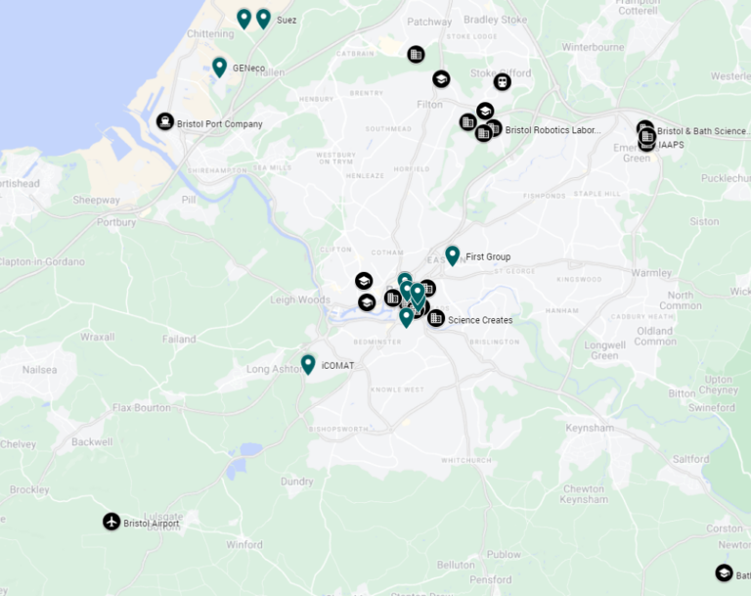This screenshot has height=596, width=751.
Task: Select the Winford place name
Action: click(x=244, y=545)
